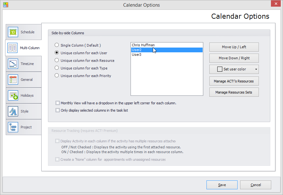Click the Multi-Column icon in sidebar

pyautogui.click(x=12, y=48)
